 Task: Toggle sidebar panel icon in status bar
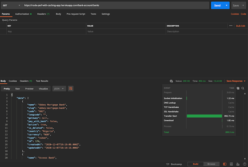pyautogui.click(x=225, y=164)
